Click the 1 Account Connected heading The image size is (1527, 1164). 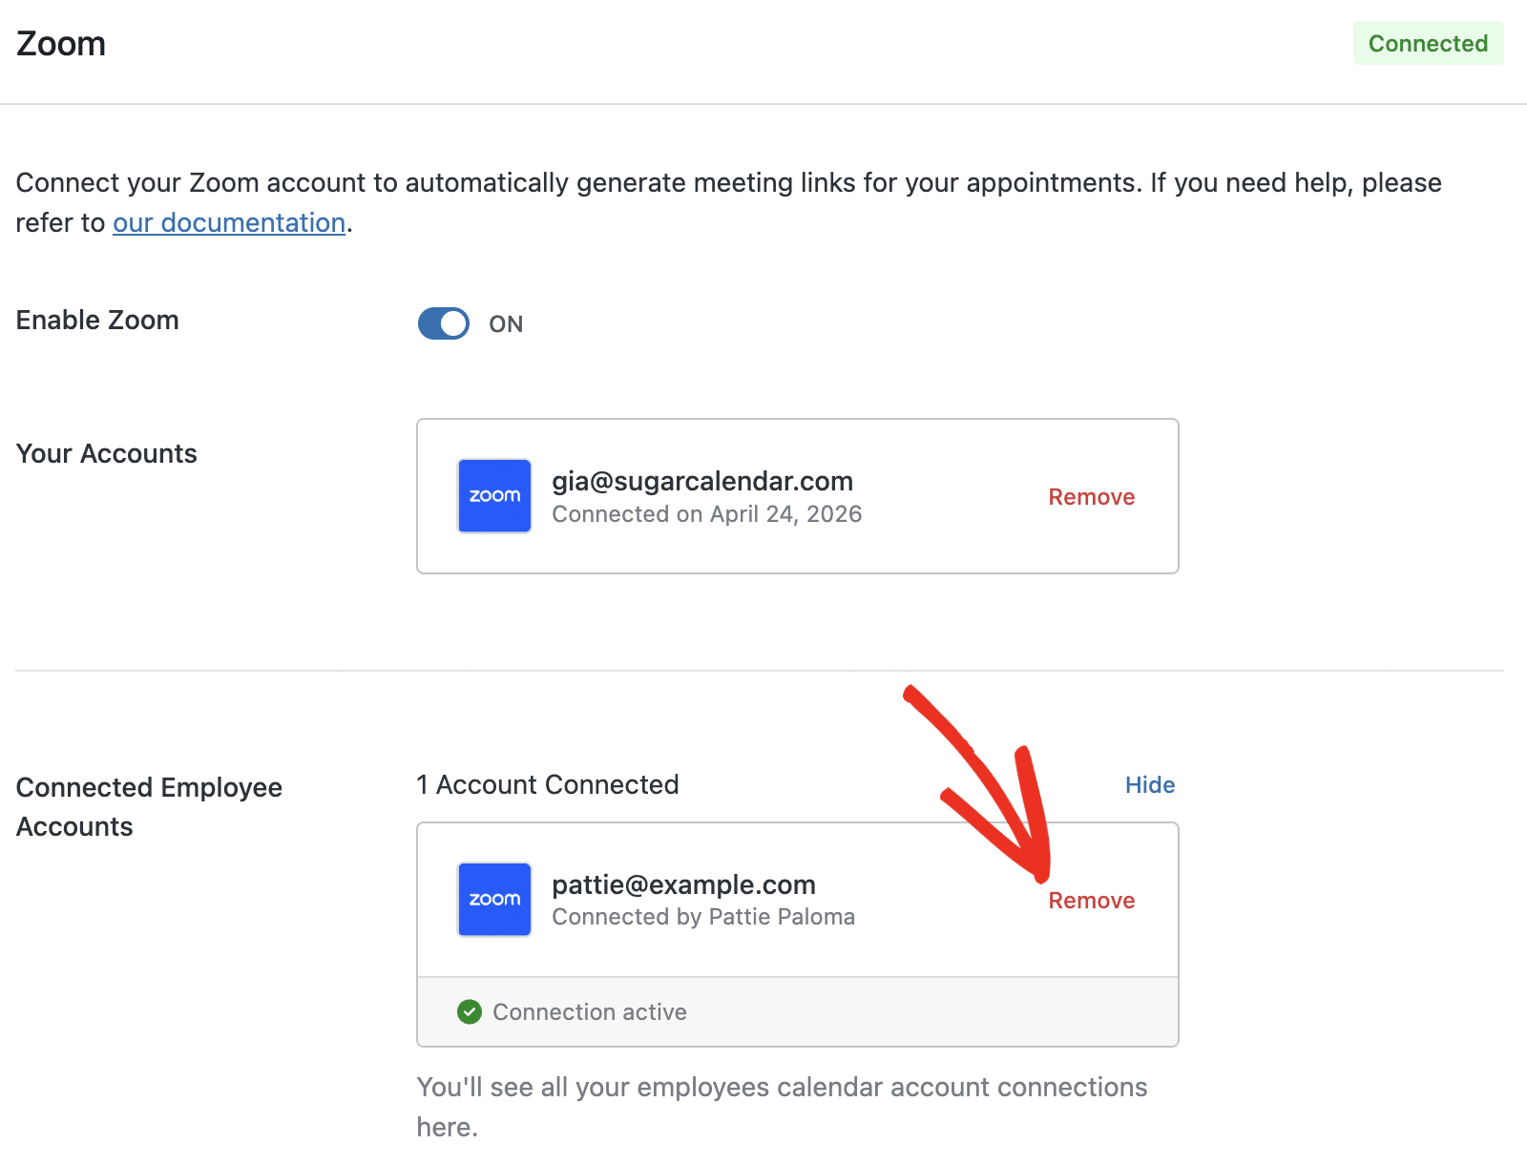[x=548, y=784]
